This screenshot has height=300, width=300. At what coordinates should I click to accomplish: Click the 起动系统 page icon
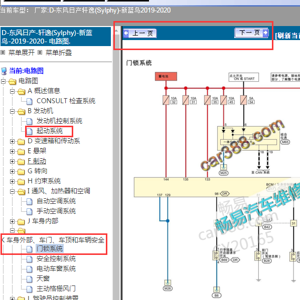tap(30, 131)
